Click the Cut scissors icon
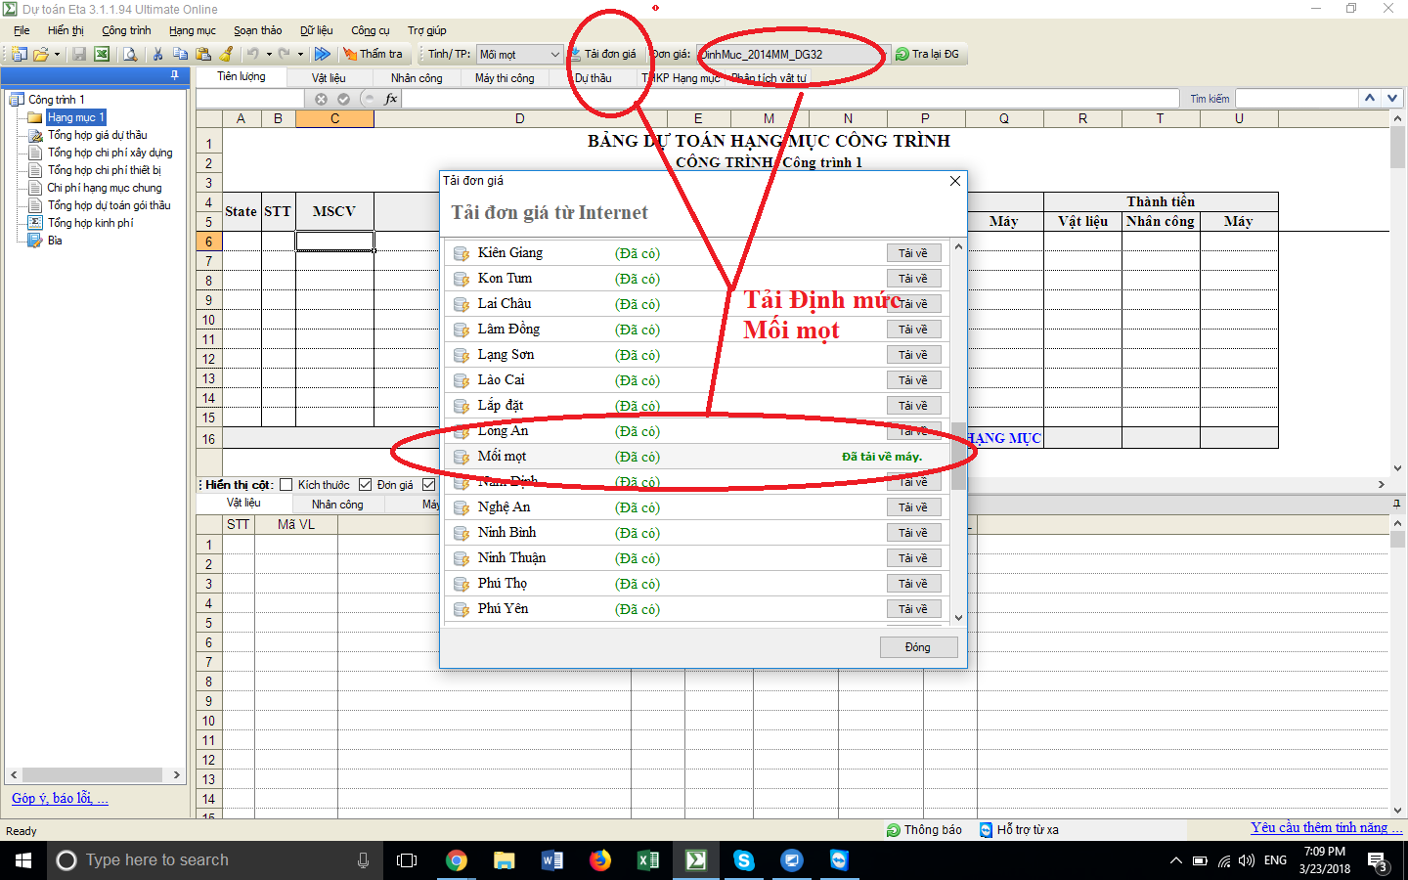 click(x=157, y=55)
